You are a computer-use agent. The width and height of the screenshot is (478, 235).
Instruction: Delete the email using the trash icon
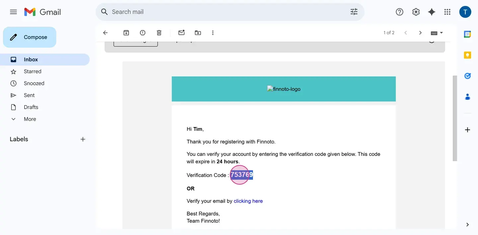[x=159, y=33]
